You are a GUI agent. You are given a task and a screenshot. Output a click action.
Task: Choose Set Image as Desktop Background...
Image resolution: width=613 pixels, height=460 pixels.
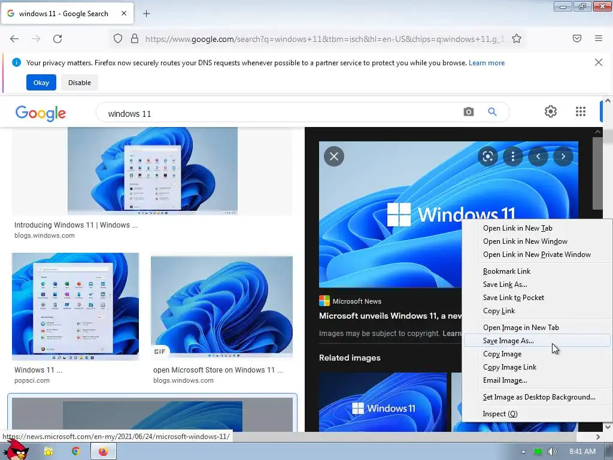pos(537,397)
